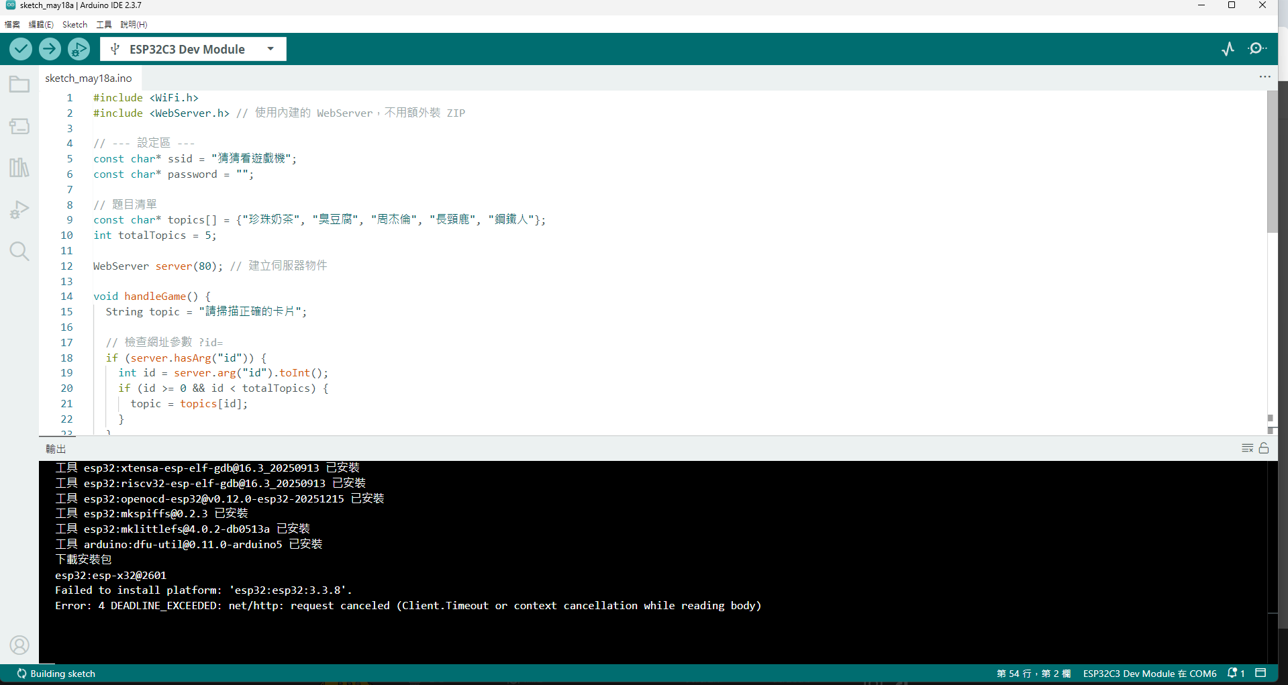Open the Serial Monitor
The image size is (1288, 685).
[x=1257, y=49]
